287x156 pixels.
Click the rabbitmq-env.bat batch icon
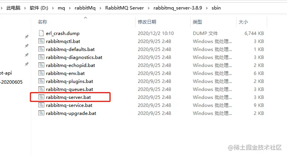(x=41, y=73)
